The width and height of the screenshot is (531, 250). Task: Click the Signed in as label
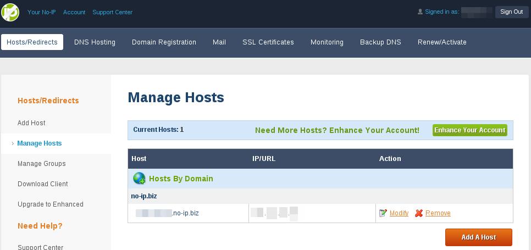[x=442, y=12]
